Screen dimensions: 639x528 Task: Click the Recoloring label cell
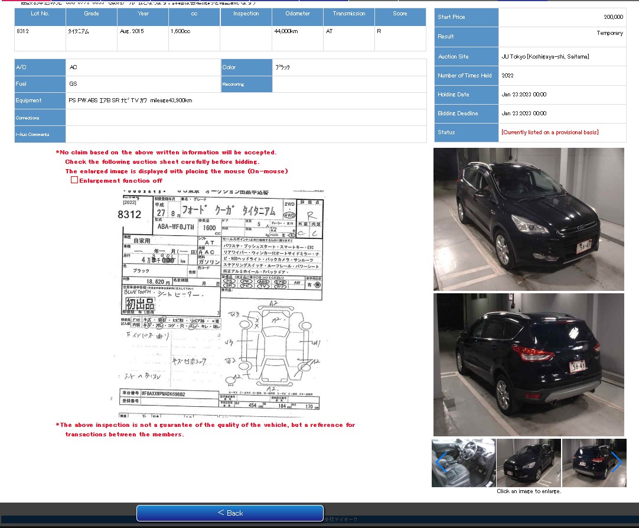click(x=246, y=84)
